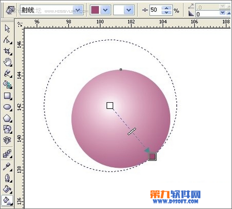The height and width of the screenshot is (209, 232).
Task: Select the Hand pan tool
Action: click(7, 62)
